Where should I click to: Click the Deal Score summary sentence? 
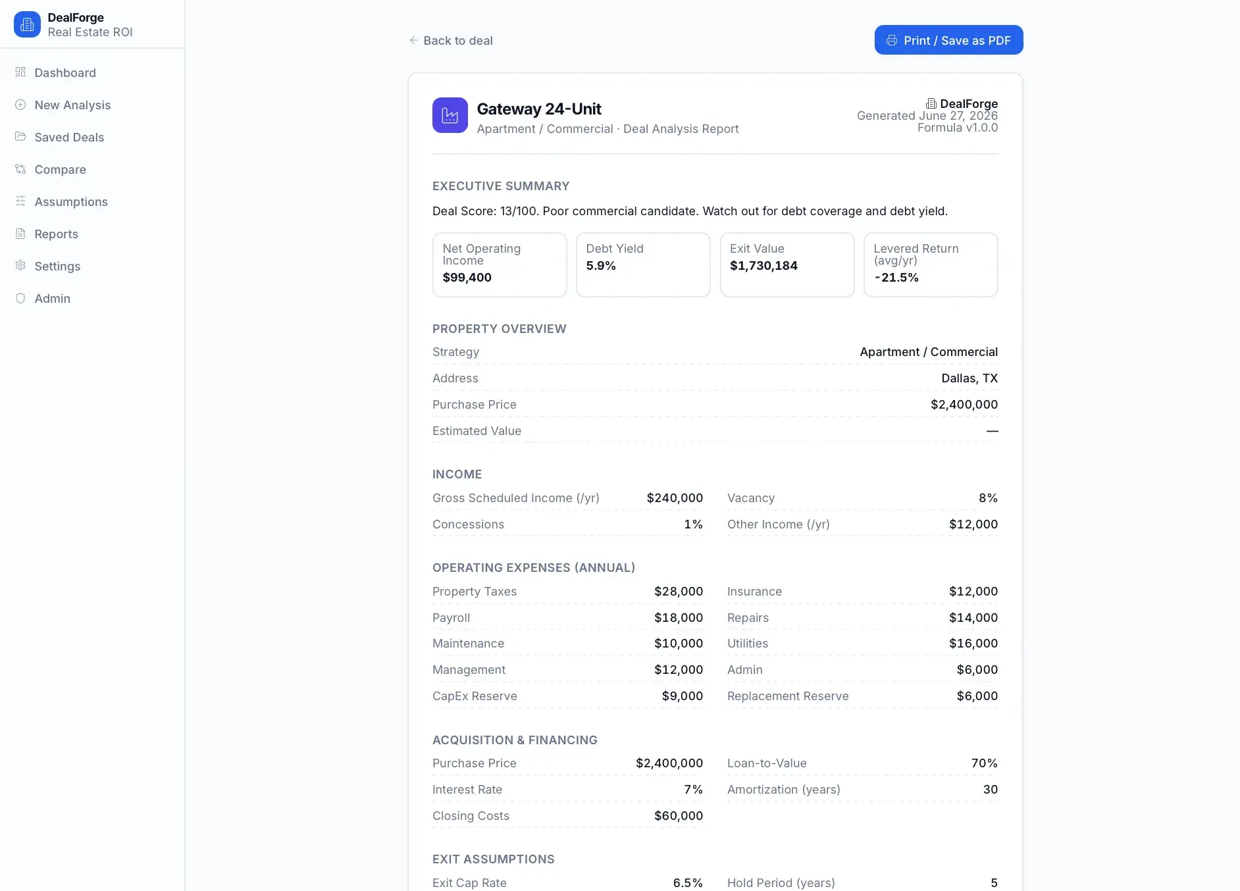point(690,211)
